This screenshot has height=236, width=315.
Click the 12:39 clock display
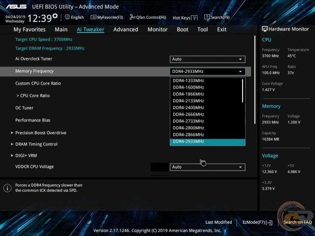[x=39, y=19]
